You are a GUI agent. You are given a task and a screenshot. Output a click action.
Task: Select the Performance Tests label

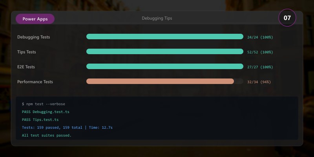click(x=35, y=82)
